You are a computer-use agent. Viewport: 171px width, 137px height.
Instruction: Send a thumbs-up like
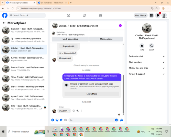pos(122,120)
